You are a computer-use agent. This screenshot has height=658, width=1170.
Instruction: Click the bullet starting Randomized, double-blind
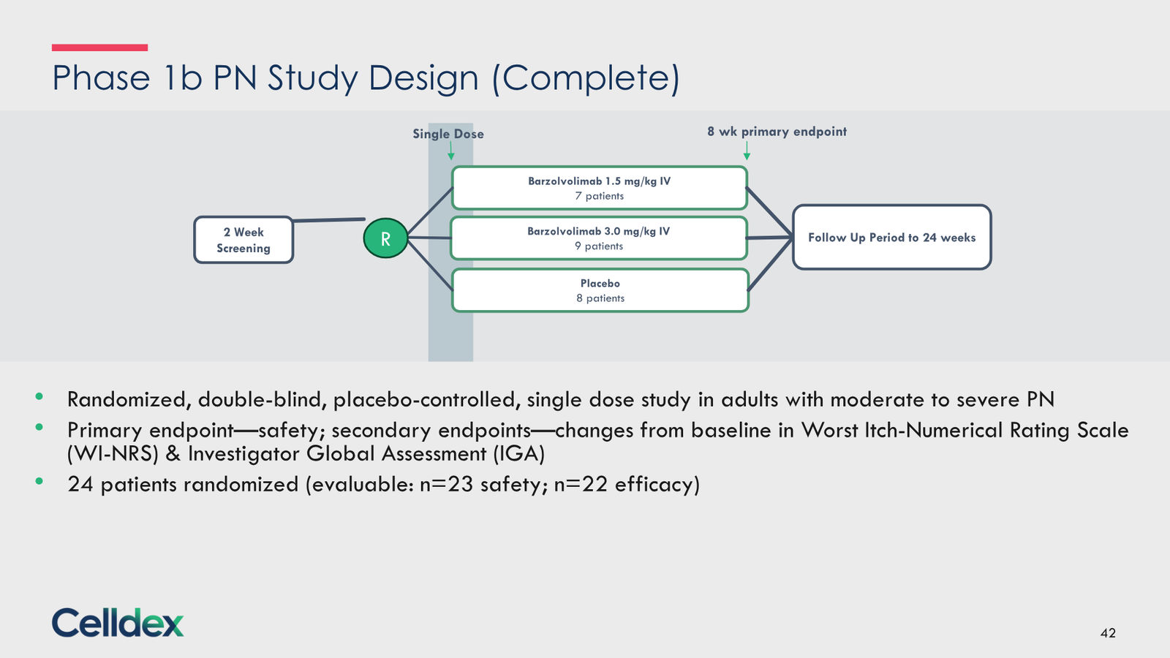(x=561, y=399)
